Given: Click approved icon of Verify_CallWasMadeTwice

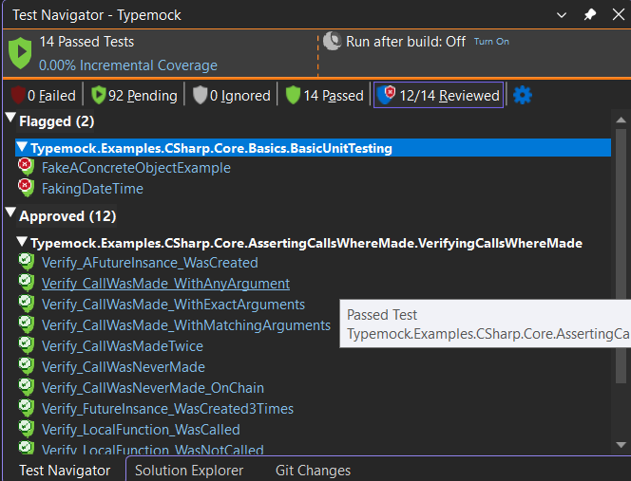Looking at the screenshot, I should tap(27, 345).
